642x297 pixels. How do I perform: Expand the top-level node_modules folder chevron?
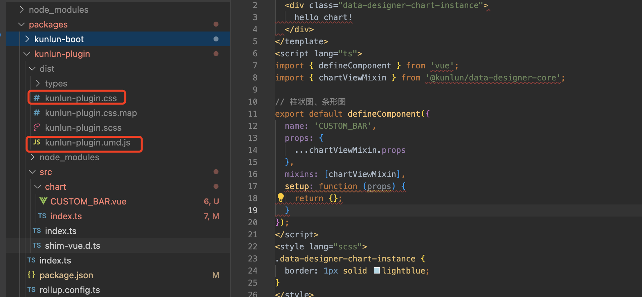click(x=22, y=10)
